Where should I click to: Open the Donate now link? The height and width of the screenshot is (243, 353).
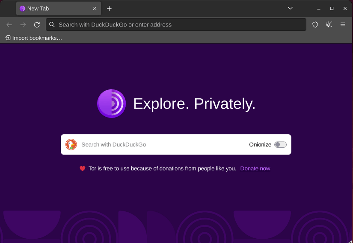click(255, 169)
